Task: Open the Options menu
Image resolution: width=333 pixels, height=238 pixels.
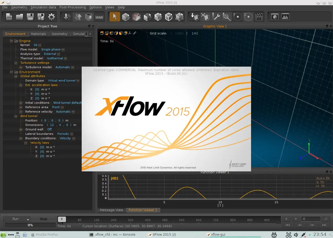Action: [96, 7]
